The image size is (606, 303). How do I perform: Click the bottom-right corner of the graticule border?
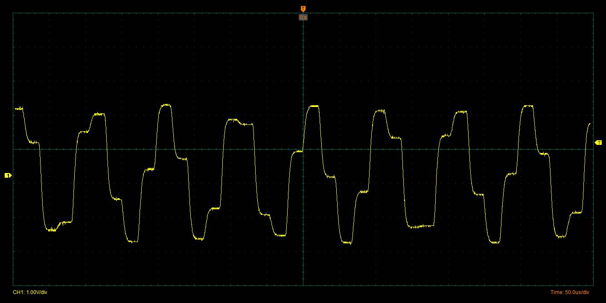coord(593,285)
